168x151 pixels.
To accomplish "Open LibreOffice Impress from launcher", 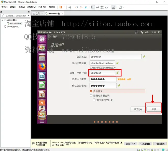I will pyautogui.click(x=42, y=94).
